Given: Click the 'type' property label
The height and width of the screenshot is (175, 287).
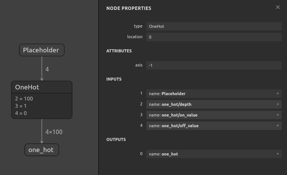Looking at the screenshot, I should pos(138,26).
